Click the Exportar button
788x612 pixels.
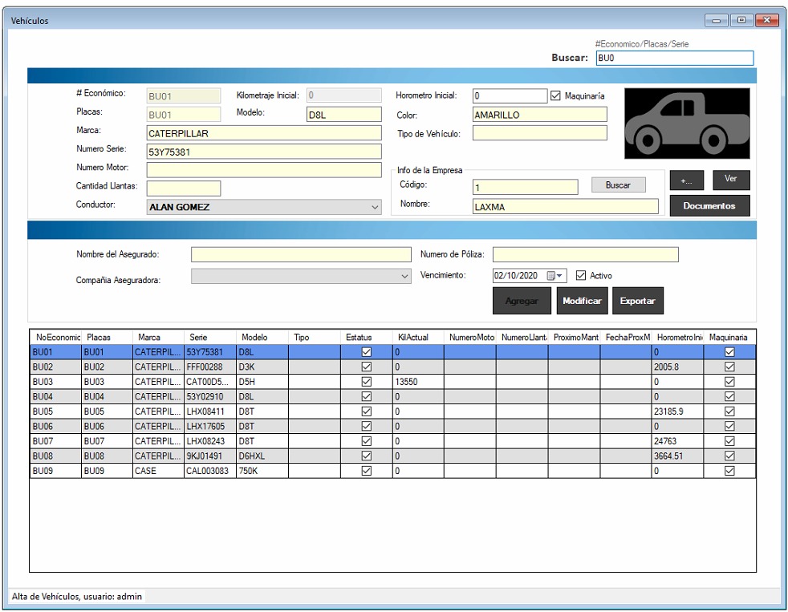click(x=638, y=301)
